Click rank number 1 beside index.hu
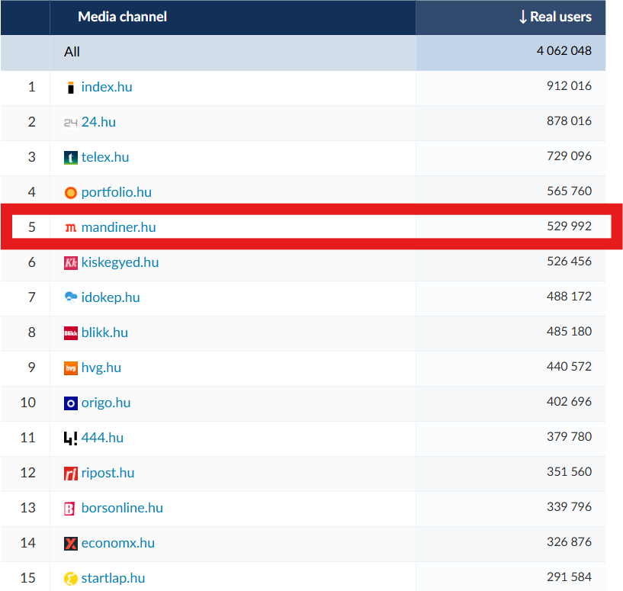The width and height of the screenshot is (623, 591). tap(32, 87)
